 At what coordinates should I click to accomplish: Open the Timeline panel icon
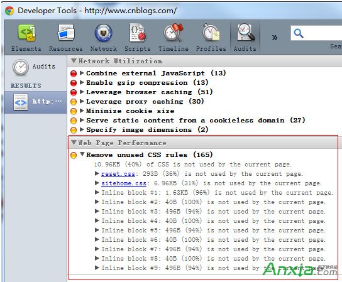click(x=174, y=33)
